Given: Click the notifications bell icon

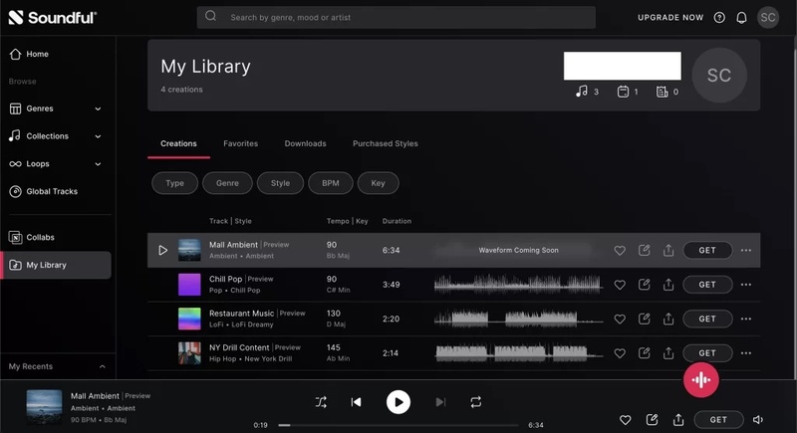Looking at the screenshot, I should pyautogui.click(x=741, y=17).
